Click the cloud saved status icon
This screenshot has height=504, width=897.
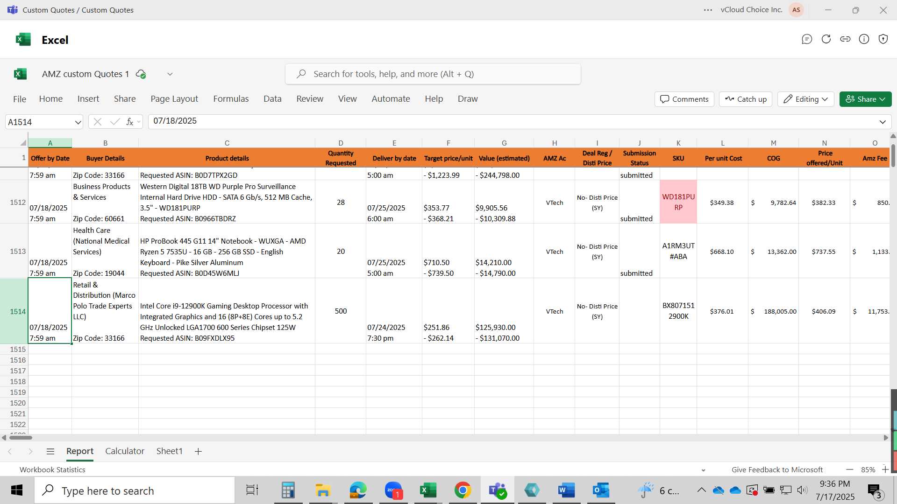141,74
